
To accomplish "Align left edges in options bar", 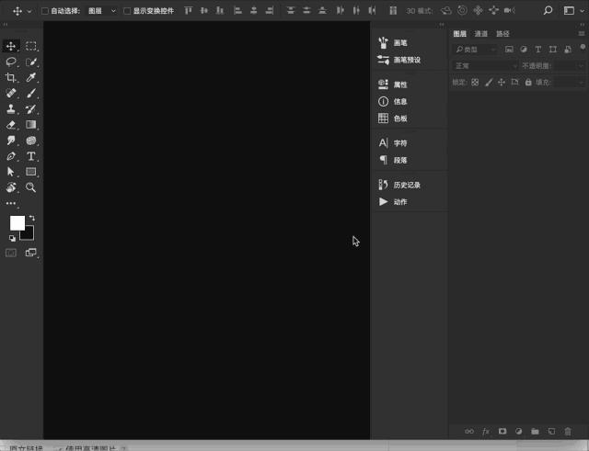I will pyautogui.click(x=237, y=10).
